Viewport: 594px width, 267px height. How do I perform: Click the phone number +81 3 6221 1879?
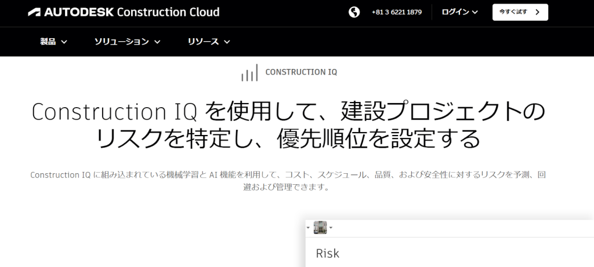point(397,12)
